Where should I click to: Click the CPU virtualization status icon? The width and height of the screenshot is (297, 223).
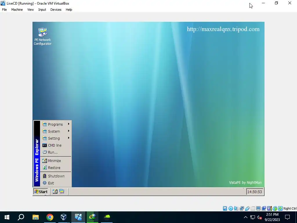(269, 208)
